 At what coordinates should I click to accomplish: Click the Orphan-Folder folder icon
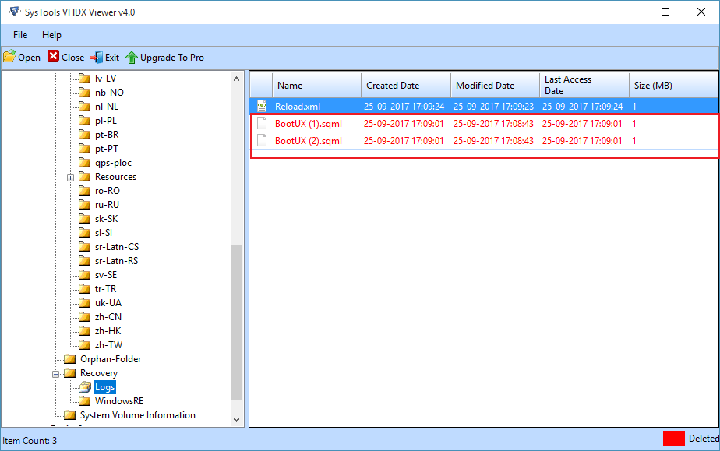(70, 359)
